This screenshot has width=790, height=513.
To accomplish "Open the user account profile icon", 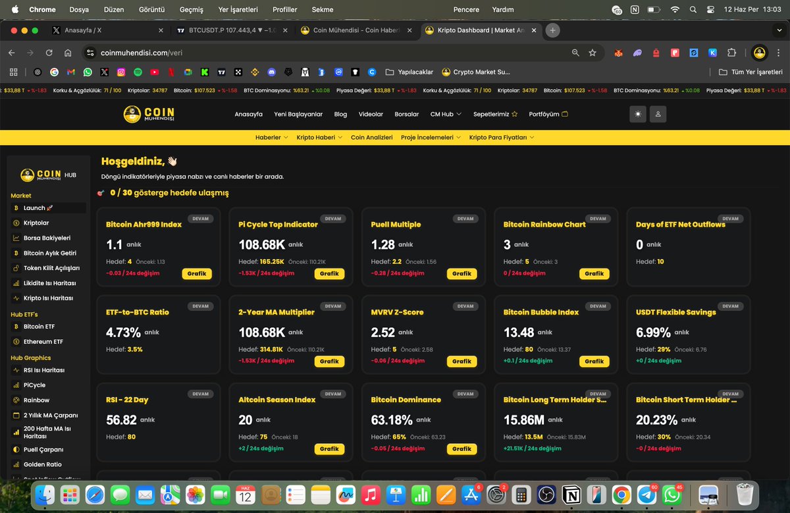I will click(x=658, y=114).
